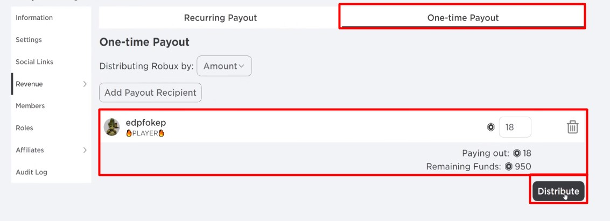
Task: View the Audit Log
Action: [x=32, y=172]
